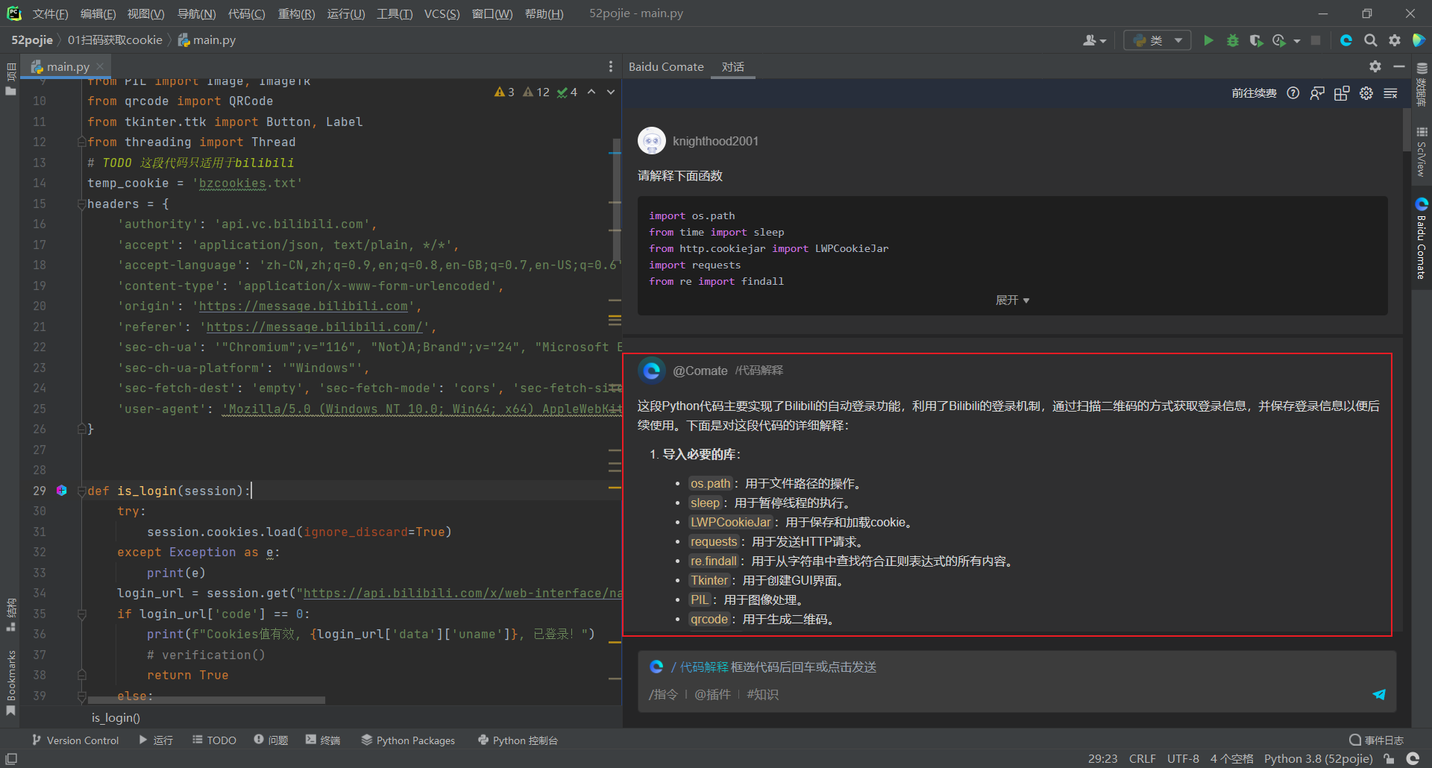Open Comate panel gear options
The height and width of the screenshot is (768, 1432).
coord(1375,66)
